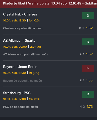The width and height of the screenshot is (97, 120).
Task: Click the 'ki 2' label next to the 1.73 PSG odds
Action: pos(82,107)
